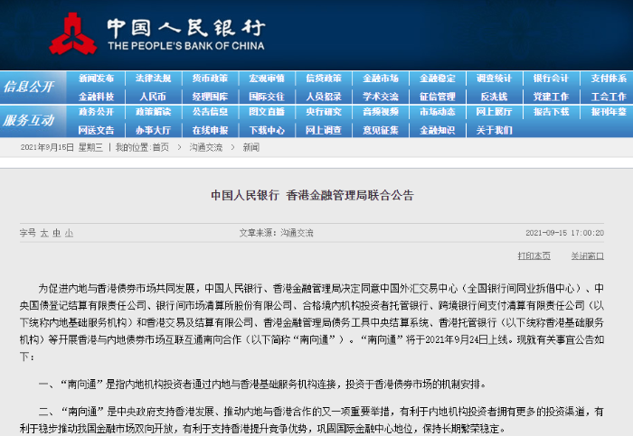Click the timestamp 2021-09-15 17:00:20
This screenshot has width=633, height=436.
tap(565, 233)
